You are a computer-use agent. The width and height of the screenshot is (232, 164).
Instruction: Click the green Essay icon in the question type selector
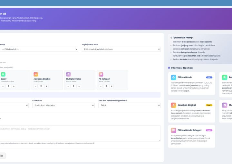(x=3, y=74)
